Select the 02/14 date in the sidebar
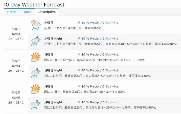 click(x=16, y=66)
